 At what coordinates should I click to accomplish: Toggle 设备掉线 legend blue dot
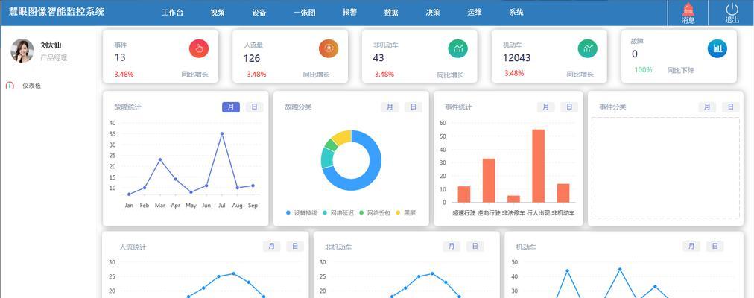point(288,212)
